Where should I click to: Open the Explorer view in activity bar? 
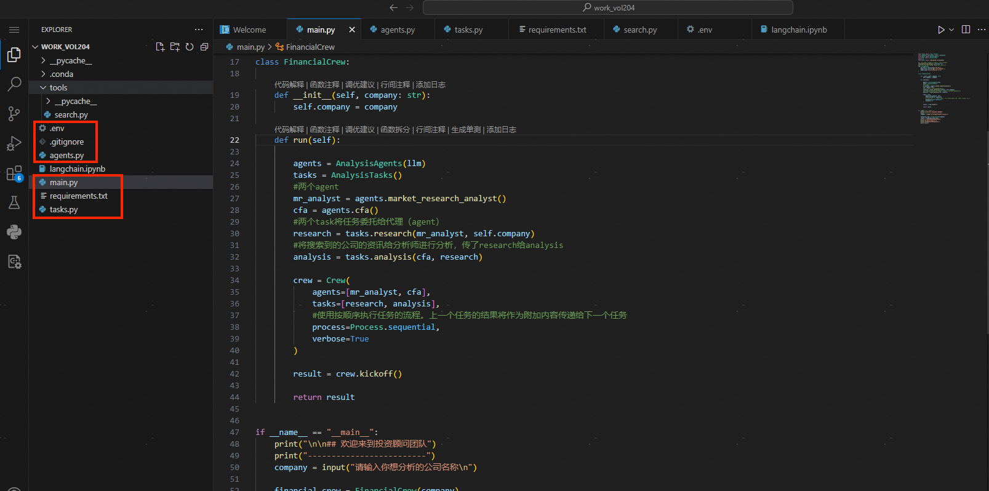point(14,55)
